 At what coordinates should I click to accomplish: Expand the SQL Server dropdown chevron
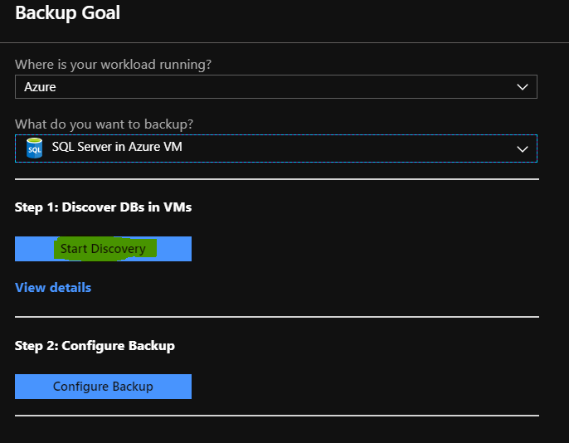tap(523, 148)
